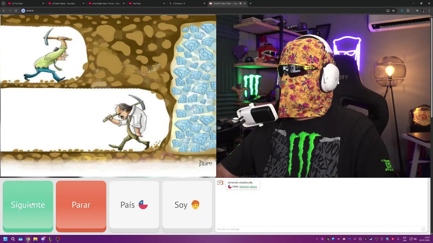The height and width of the screenshot is (243, 433).
Task: Click the ome.tv address bar
Action: point(203,10)
